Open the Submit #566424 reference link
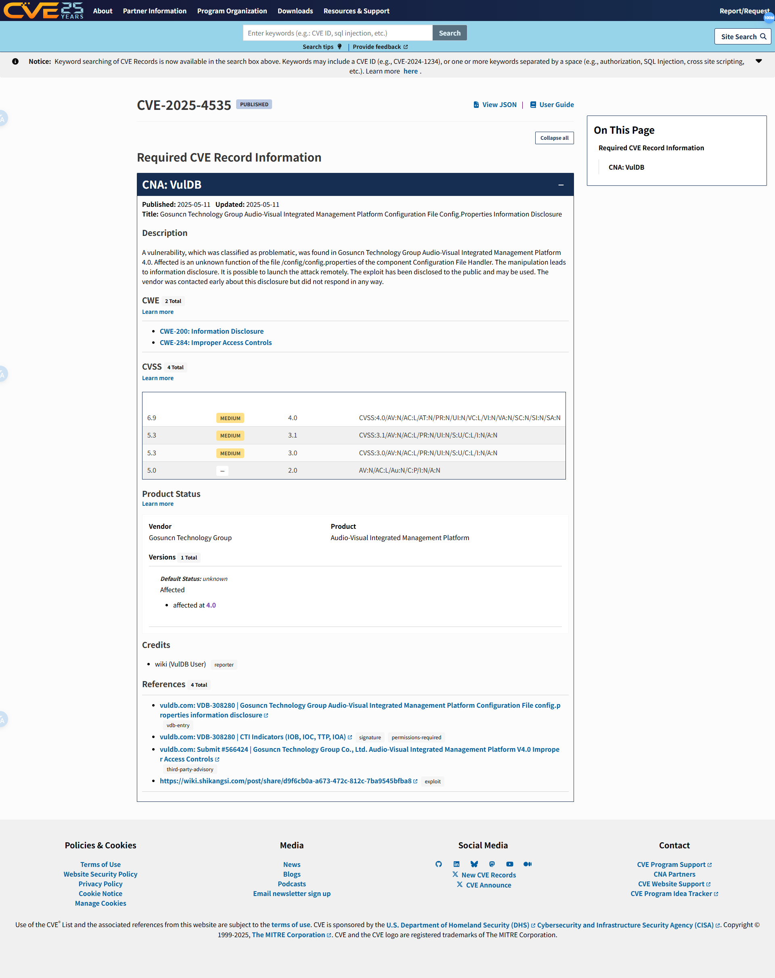775x978 pixels. 360,754
